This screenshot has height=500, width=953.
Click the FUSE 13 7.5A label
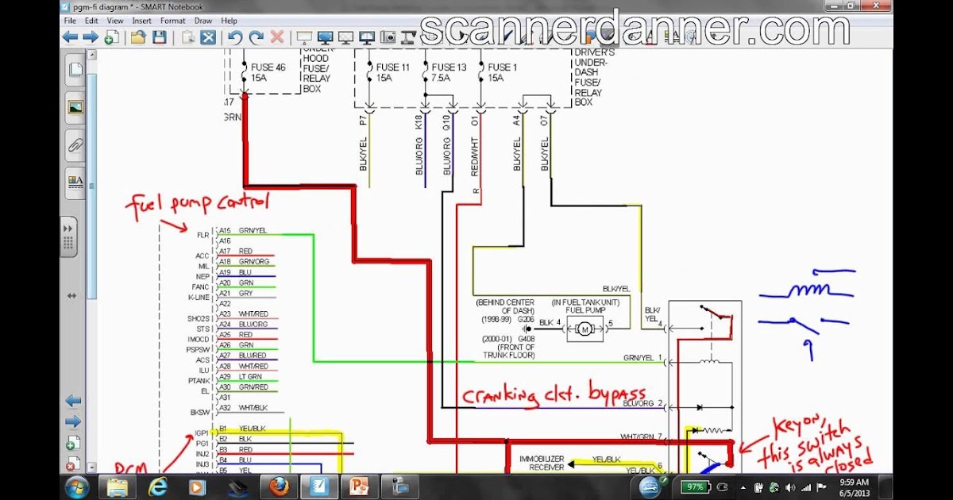click(449, 73)
